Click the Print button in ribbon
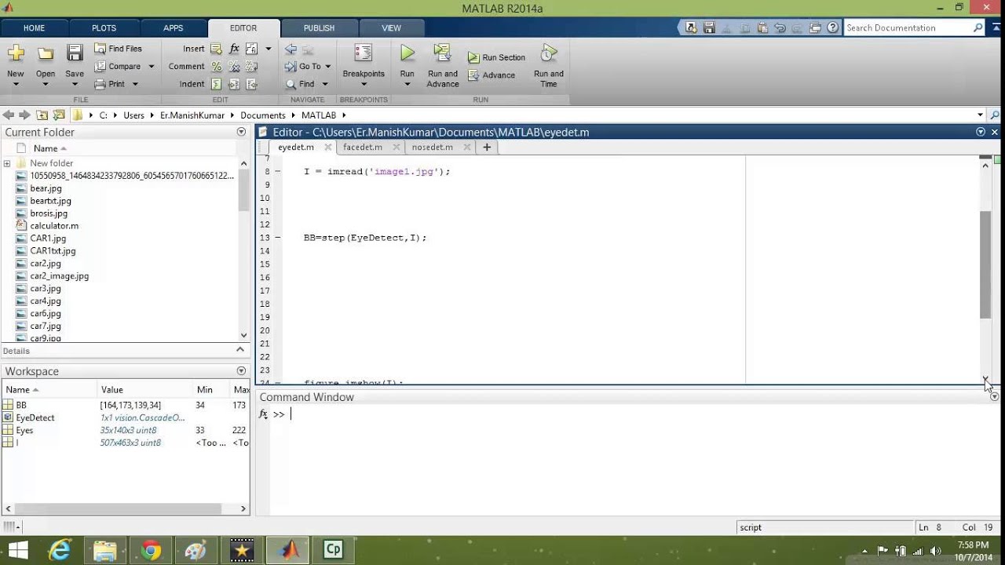1005x565 pixels. [x=110, y=84]
